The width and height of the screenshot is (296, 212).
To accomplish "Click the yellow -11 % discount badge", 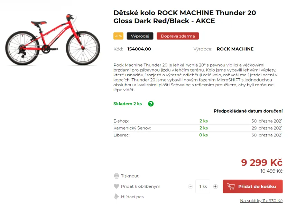I will point(118,36).
